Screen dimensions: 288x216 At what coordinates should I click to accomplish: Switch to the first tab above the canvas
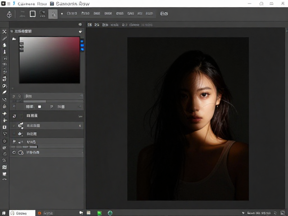point(90,25)
